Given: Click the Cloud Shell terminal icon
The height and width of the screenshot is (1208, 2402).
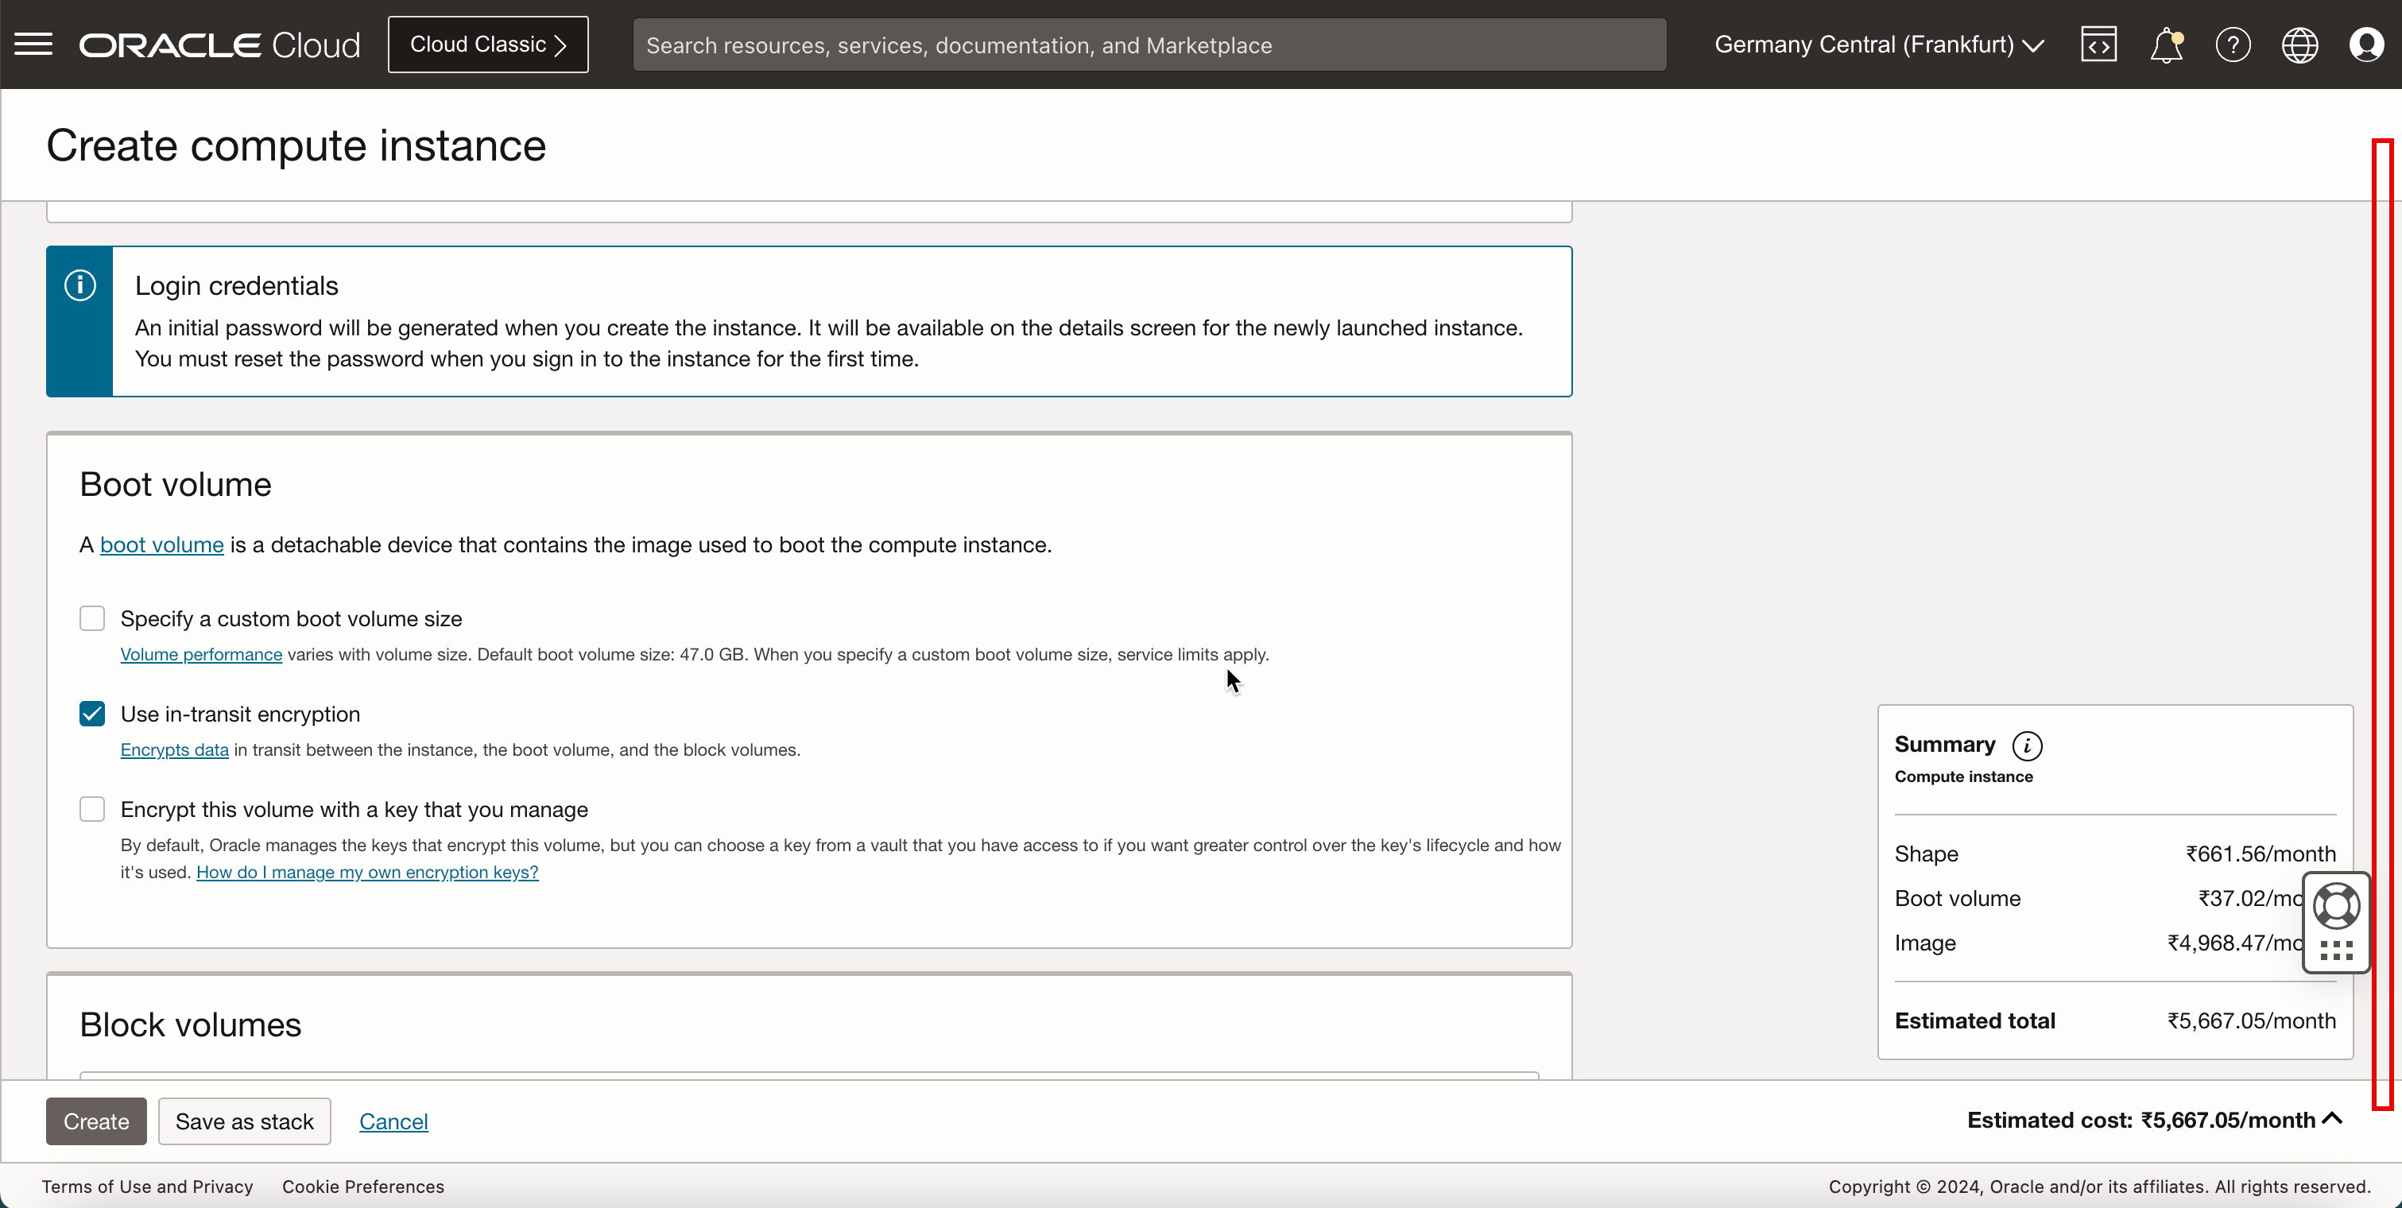Looking at the screenshot, I should coord(2098,45).
